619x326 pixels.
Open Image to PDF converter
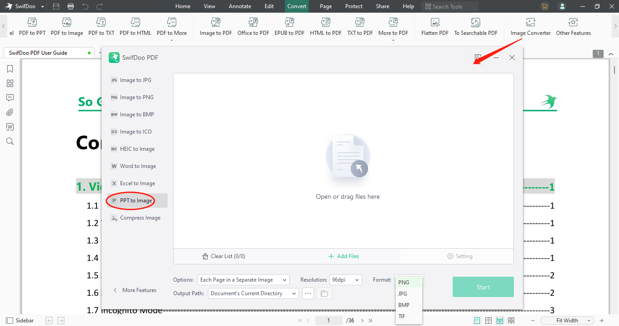point(216,27)
